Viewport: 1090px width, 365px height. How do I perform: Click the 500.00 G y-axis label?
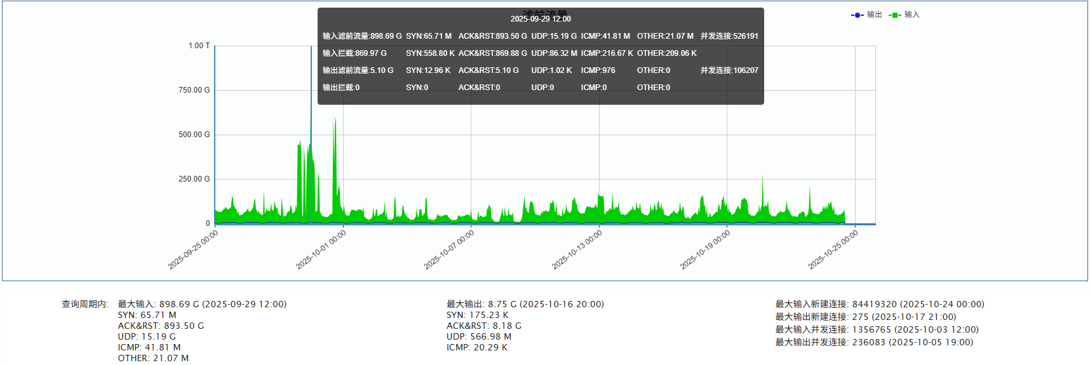point(194,135)
